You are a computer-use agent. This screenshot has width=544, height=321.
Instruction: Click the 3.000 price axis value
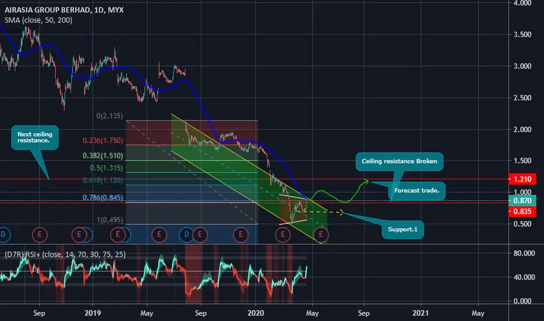point(522,66)
